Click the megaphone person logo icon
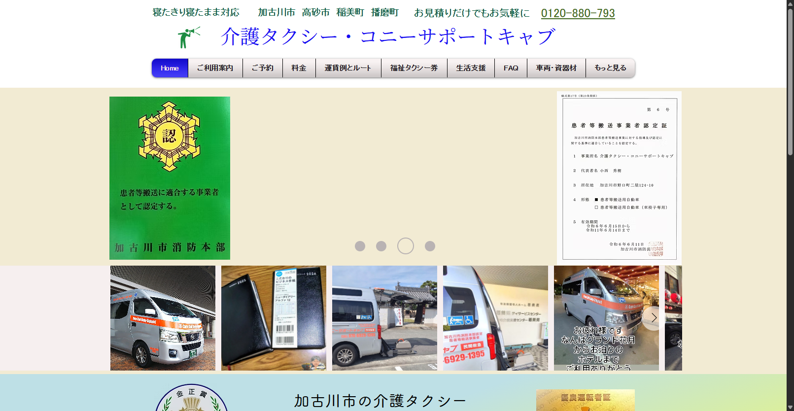Image resolution: width=794 pixels, height=411 pixels. coord(188,37)
